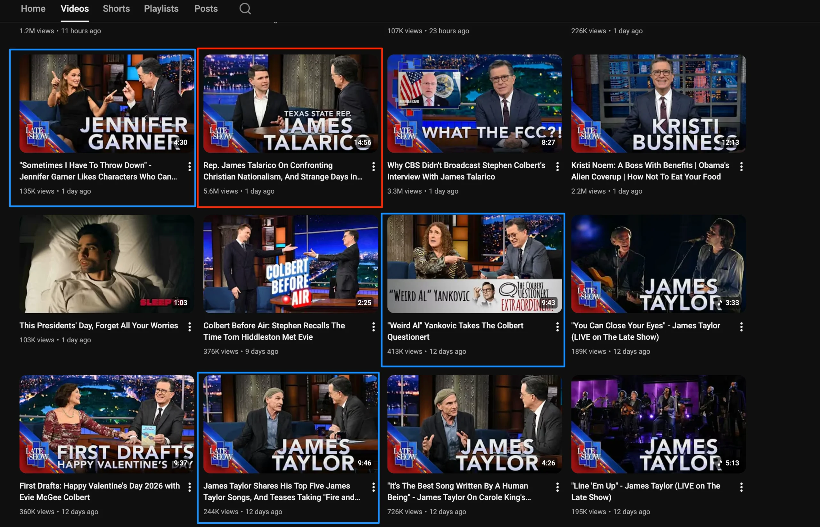Open three-dot menu for Jennifer Garner video
This screenshot has height=527, width=820.
(189, 167)
